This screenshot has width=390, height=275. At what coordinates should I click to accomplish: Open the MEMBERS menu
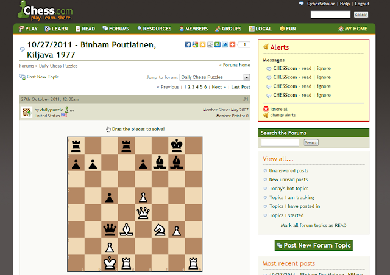[x=194, y=29]
